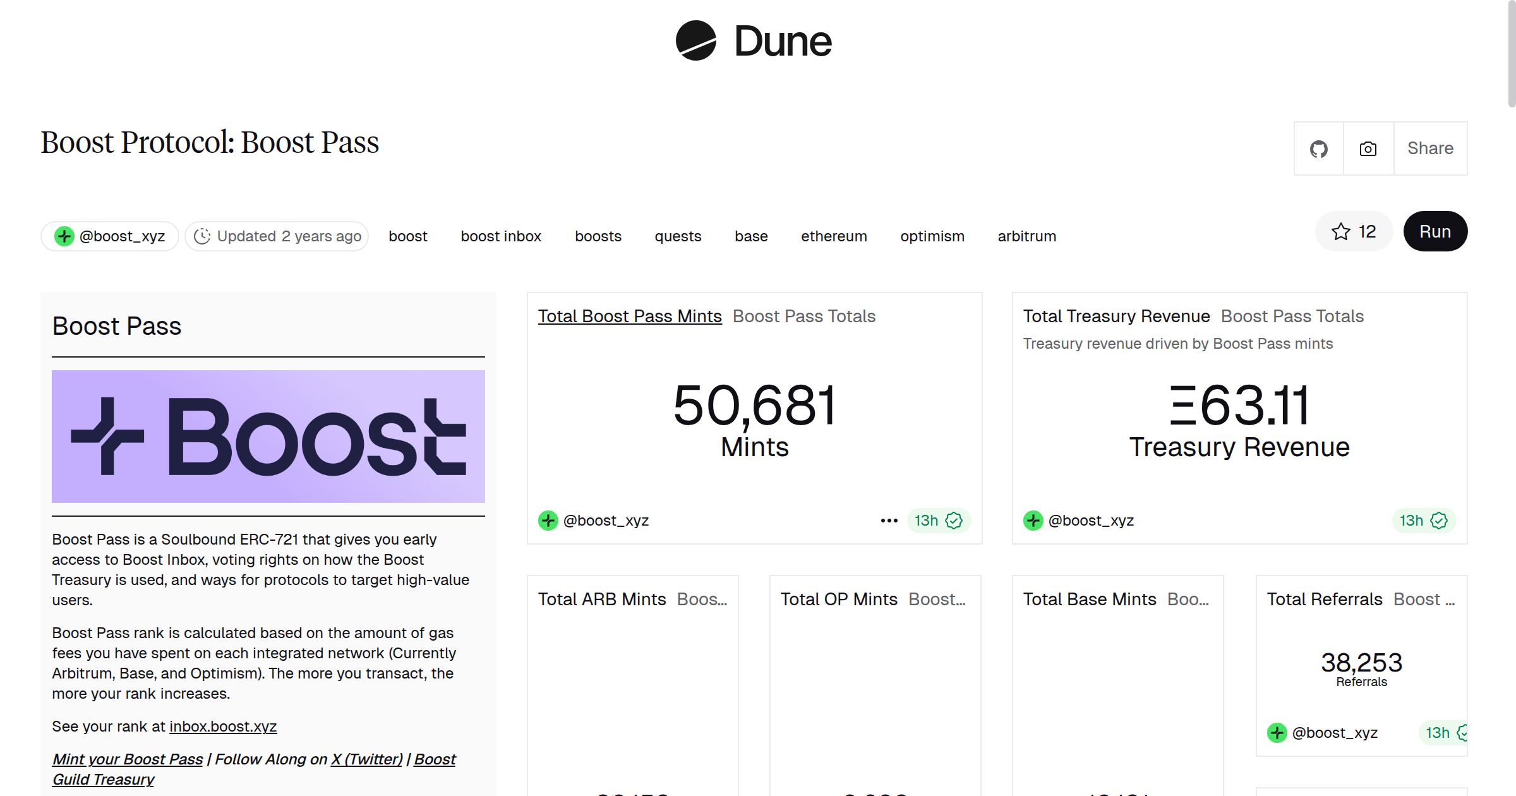Image resolution: width=1516 pixels, height=796 pixels.
Task: Visit the inbox.boost.xyz link
Action: 222,726
